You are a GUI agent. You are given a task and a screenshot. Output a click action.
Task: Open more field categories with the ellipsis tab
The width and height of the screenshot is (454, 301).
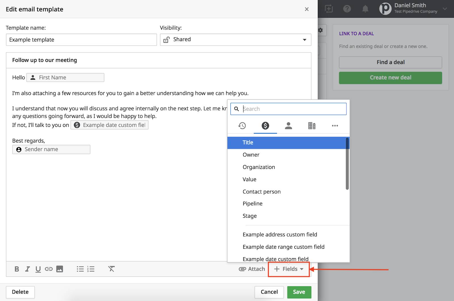coord(335,126)
